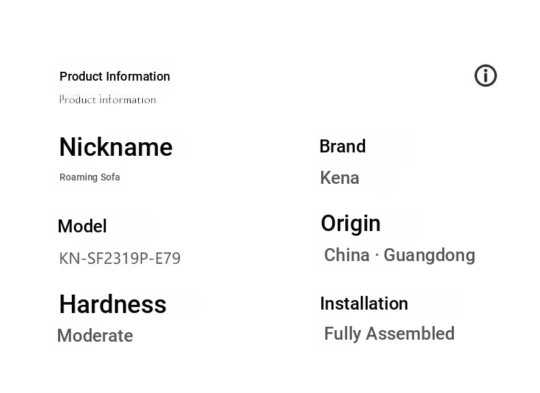Click the word Sofa in nickname value
Screen dimensions: 540x393
(x=110, y=177)
